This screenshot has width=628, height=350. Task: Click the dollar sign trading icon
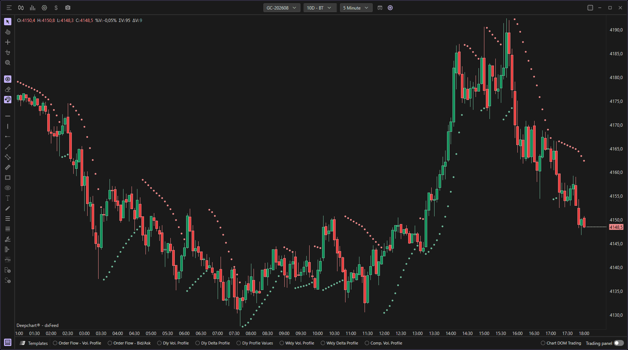[56, 8]
